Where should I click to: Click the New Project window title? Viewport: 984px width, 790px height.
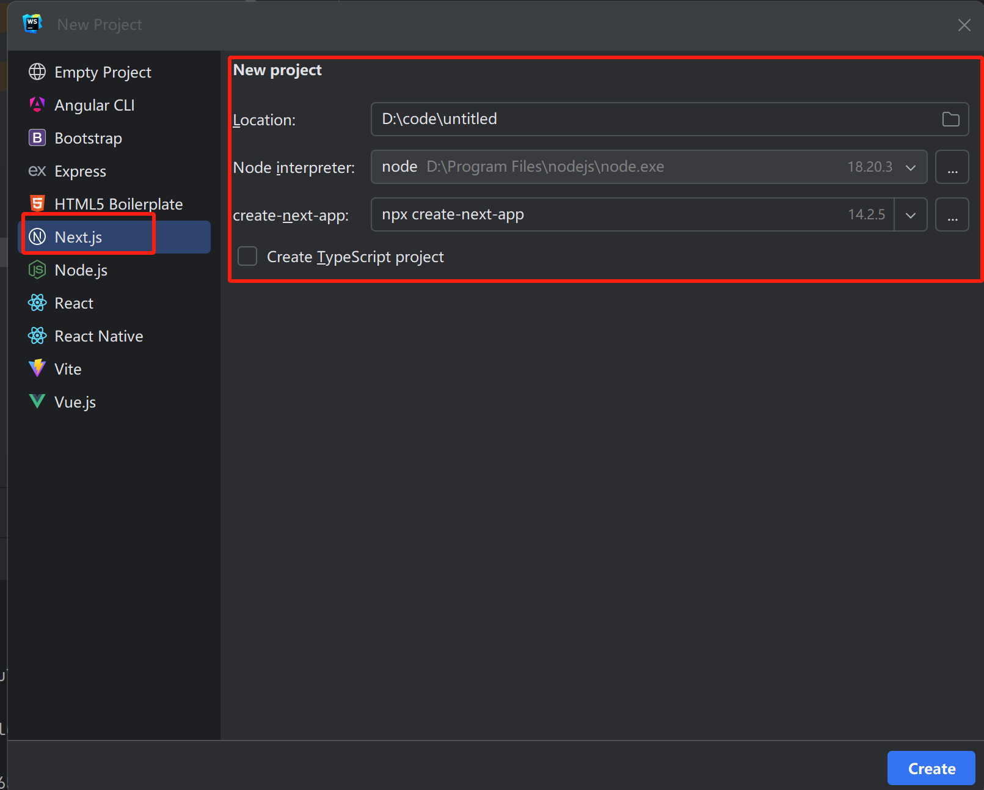point(100,24)
